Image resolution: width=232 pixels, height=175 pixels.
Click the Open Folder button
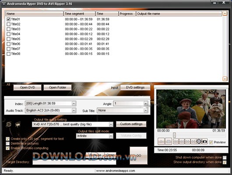57,88
